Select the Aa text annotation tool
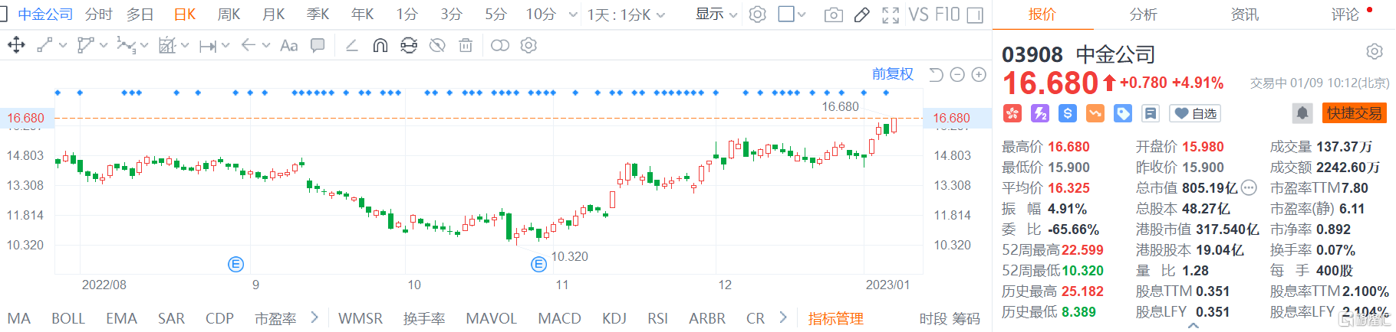The width and height of the screenshot is (1396, 332). coord(289,46)
